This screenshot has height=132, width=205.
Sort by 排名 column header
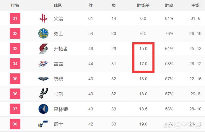15,6
